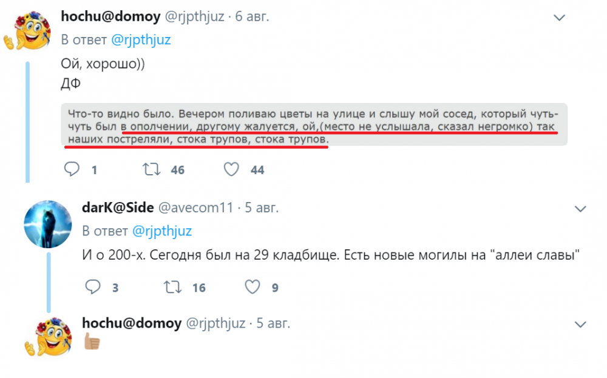Screen dimensions: 607x378
Task: Like the tweet with 44 likes
Action: point(231,170)
